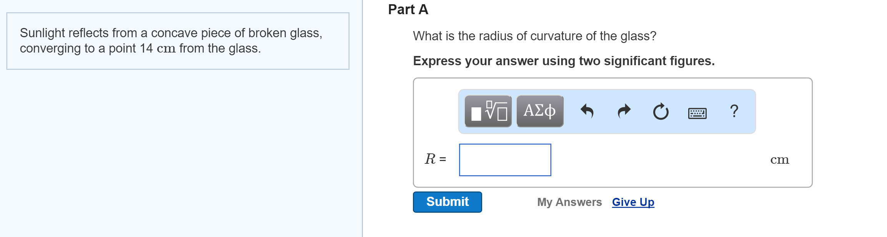The image size is (887, 237).
Task: Redo the answer edit
Action: (x=624, y=111)
